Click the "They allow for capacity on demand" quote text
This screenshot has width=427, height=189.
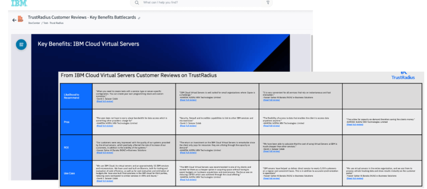coord(380,119)
